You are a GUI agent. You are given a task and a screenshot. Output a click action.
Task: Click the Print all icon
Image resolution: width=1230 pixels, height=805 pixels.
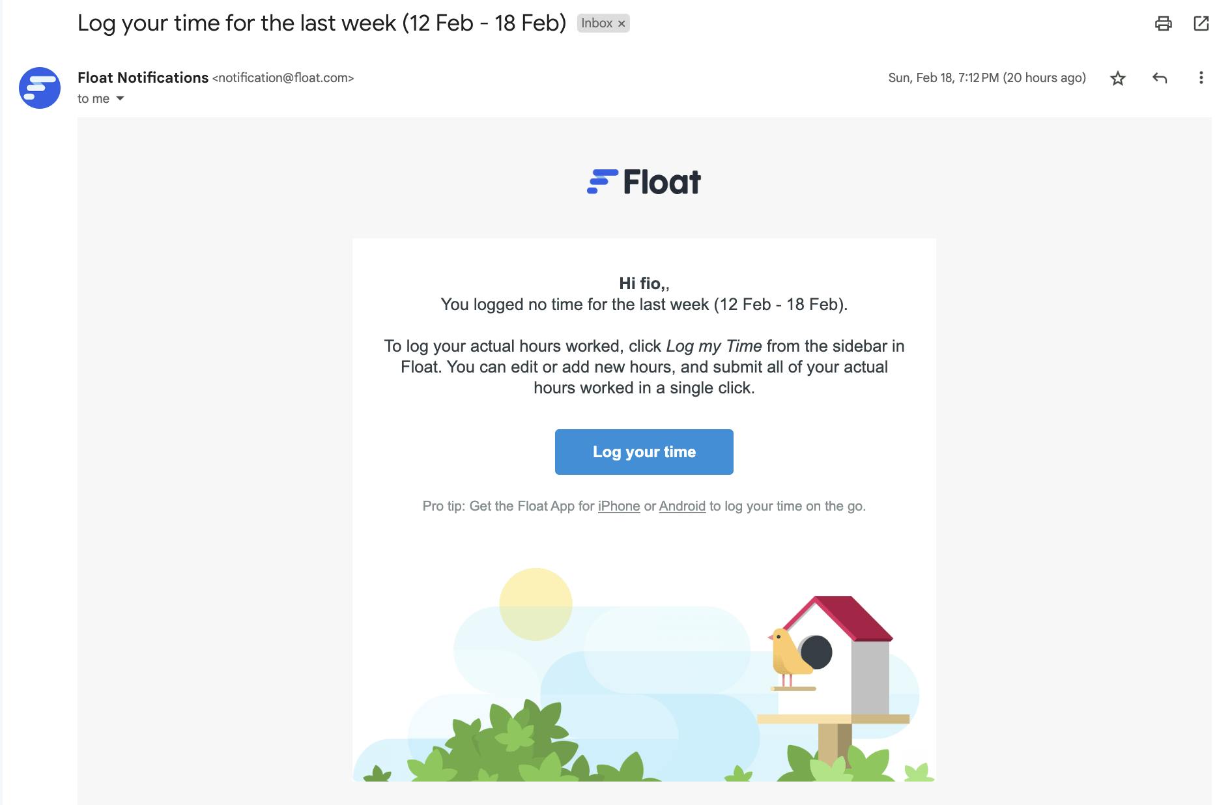[1164, 23]
